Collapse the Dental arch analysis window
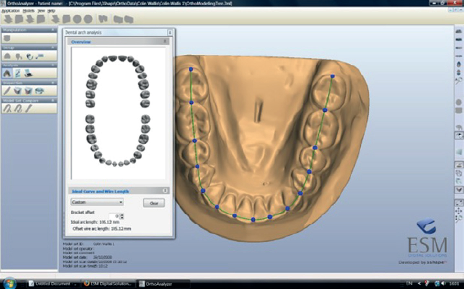This screenshot has width=464, height=289. [170, 32]
